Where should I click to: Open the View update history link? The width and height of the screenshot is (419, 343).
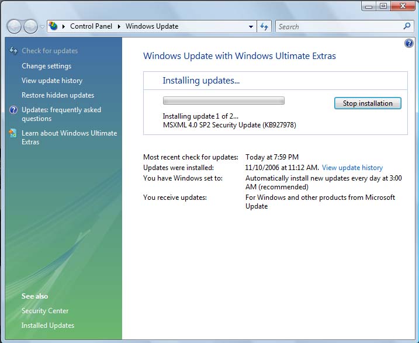(x=352, y=168)
